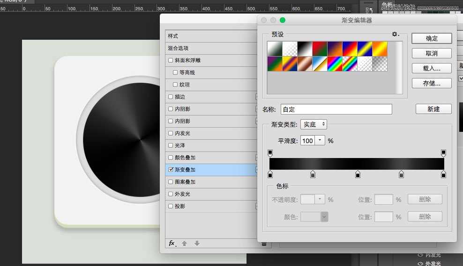
Task: Click the fx add-effect icon
Action: coord(172,244)
